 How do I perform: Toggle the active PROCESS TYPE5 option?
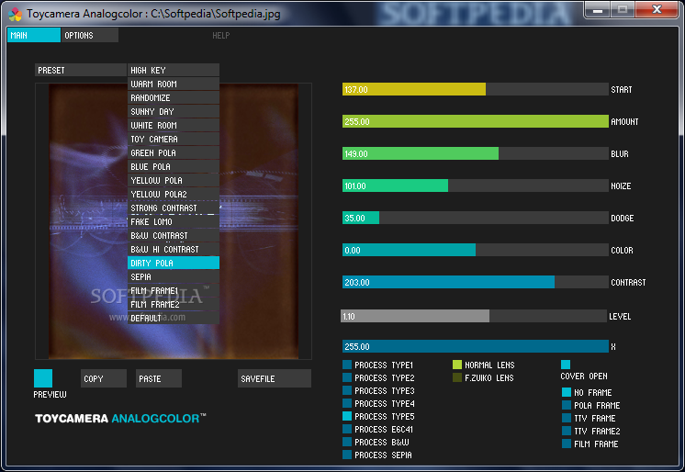click(x=347, y=416)
